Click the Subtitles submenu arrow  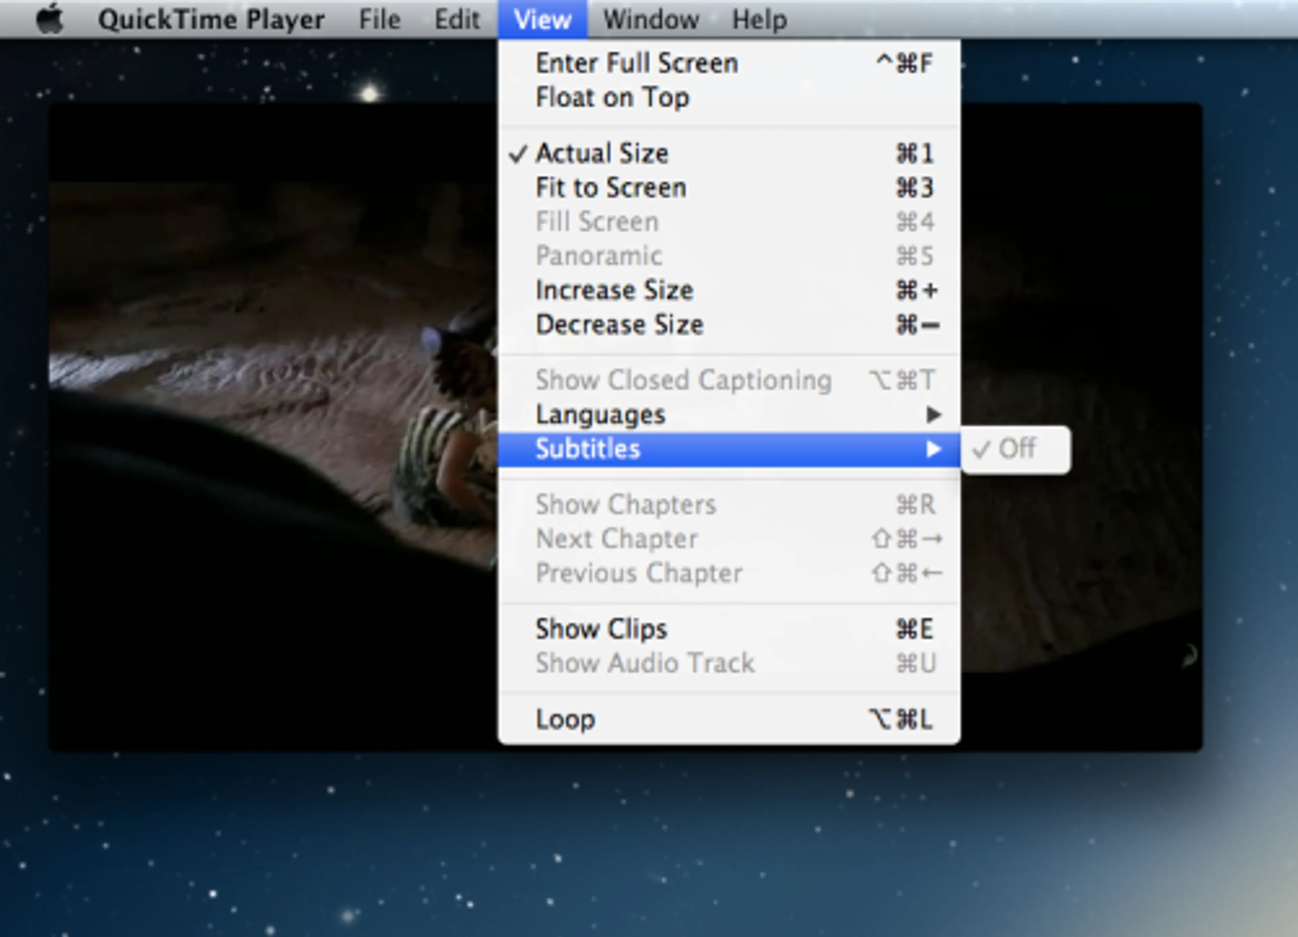click(933, 449)
